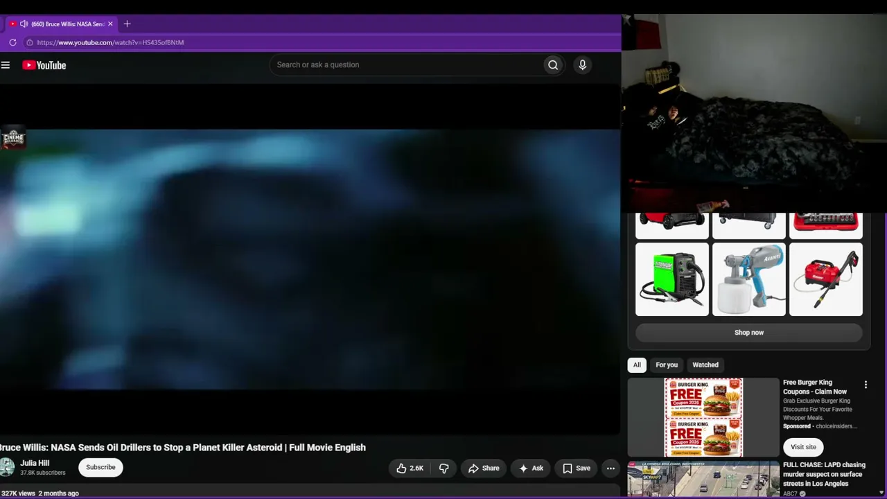Open options menu for Burger King ad

866,385
